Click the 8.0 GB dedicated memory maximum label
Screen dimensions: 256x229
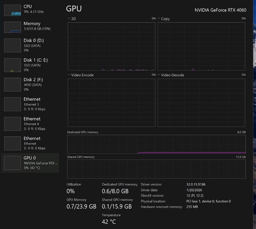coord(241,132)
